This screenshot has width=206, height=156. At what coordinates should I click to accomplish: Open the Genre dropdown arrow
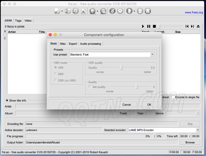pos(198,113)
